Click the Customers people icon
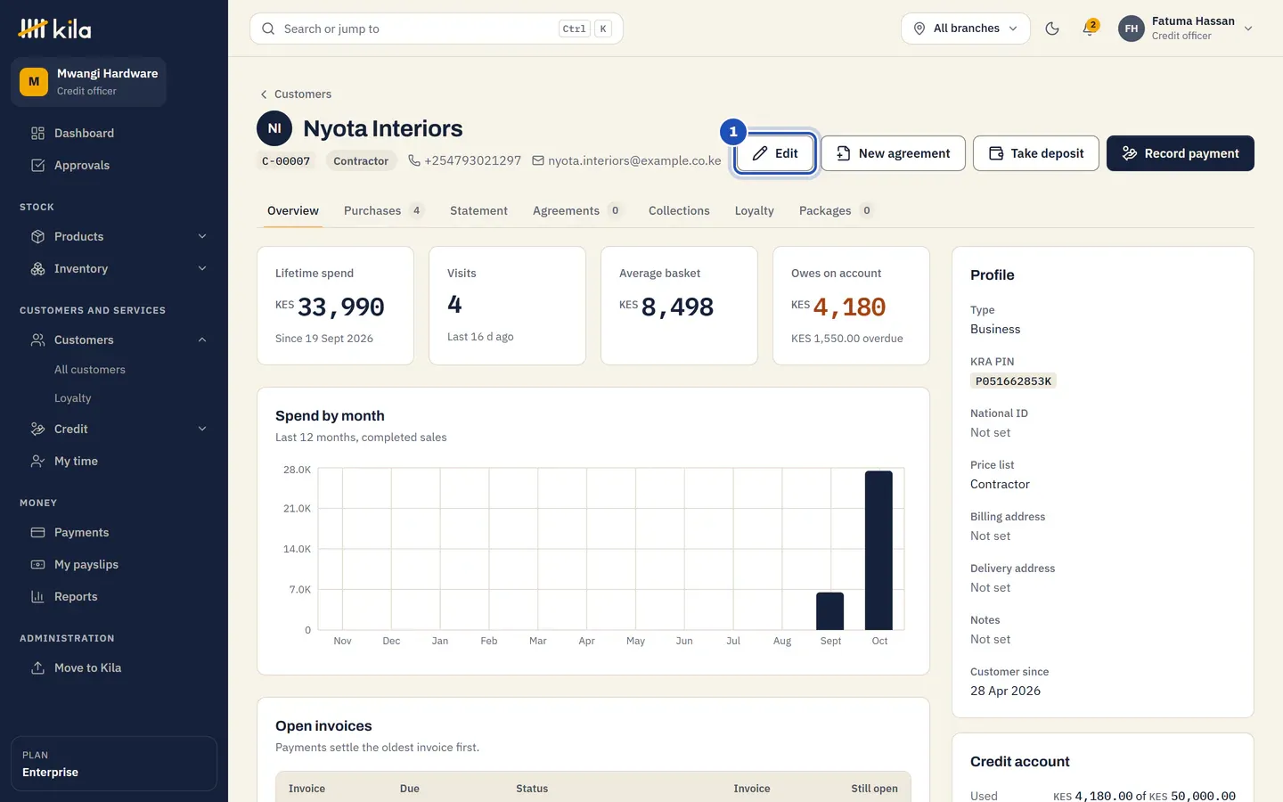Viewport: 1283px width, 802px height. point(37,340)
